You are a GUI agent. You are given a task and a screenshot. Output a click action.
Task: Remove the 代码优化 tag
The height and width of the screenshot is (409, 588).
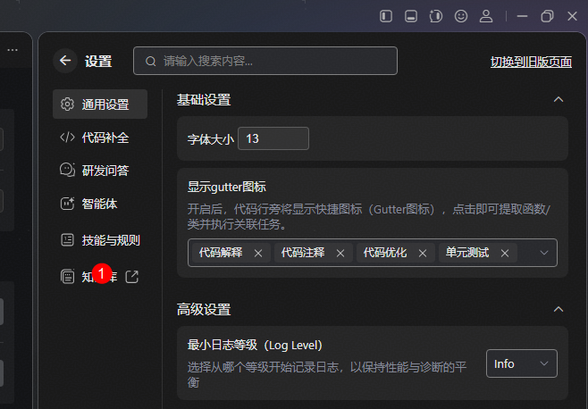423,254
